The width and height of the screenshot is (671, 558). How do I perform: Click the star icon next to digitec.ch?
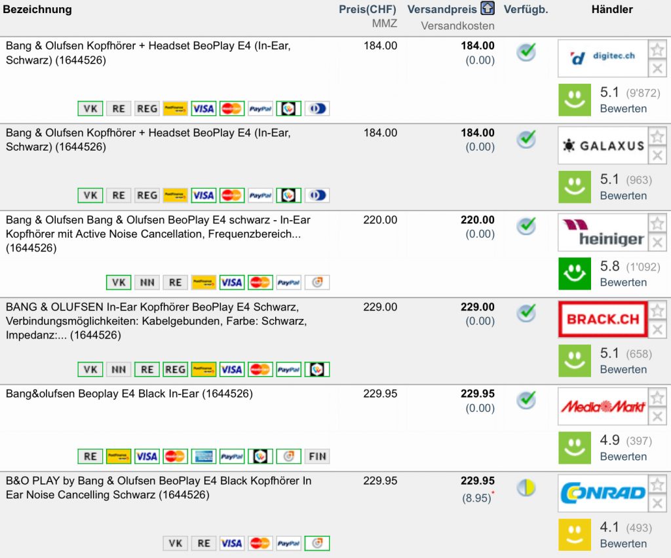[x=657, y=50]
